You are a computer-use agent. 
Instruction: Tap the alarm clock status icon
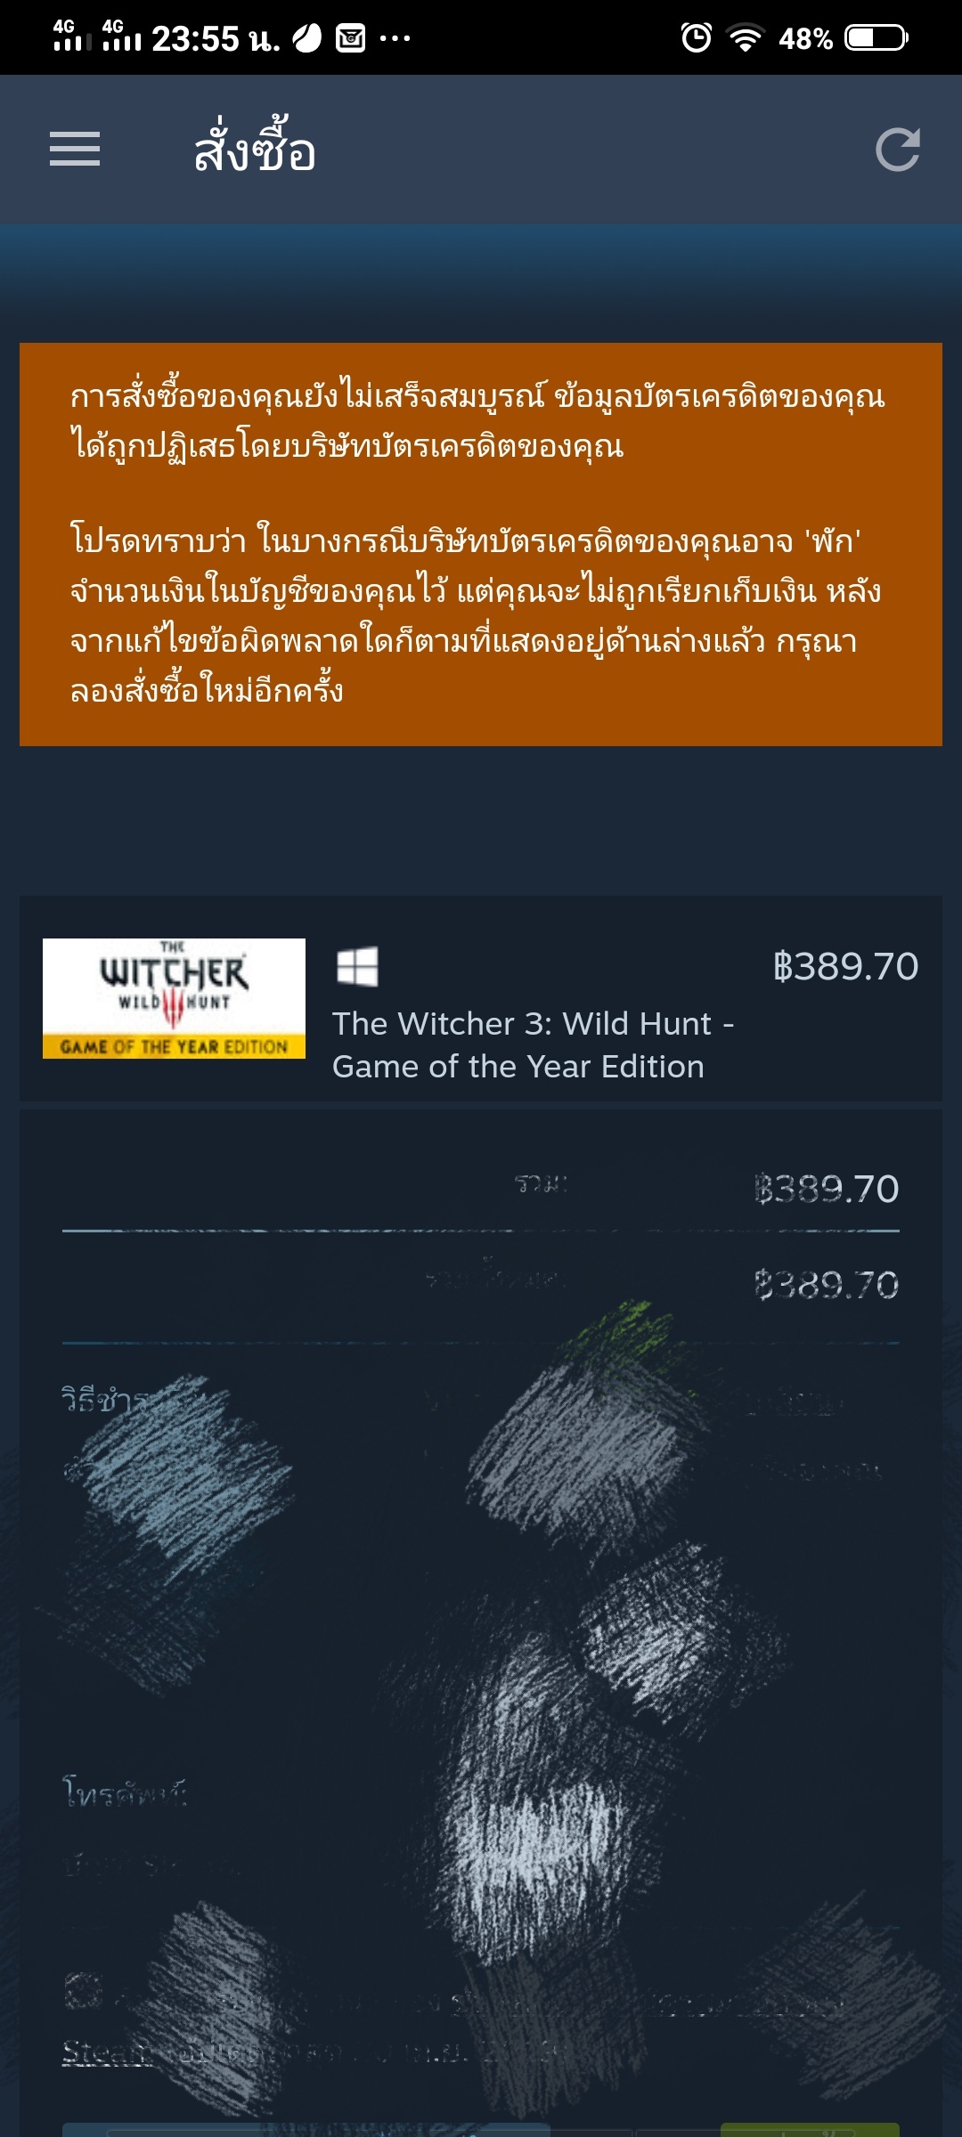697,37
